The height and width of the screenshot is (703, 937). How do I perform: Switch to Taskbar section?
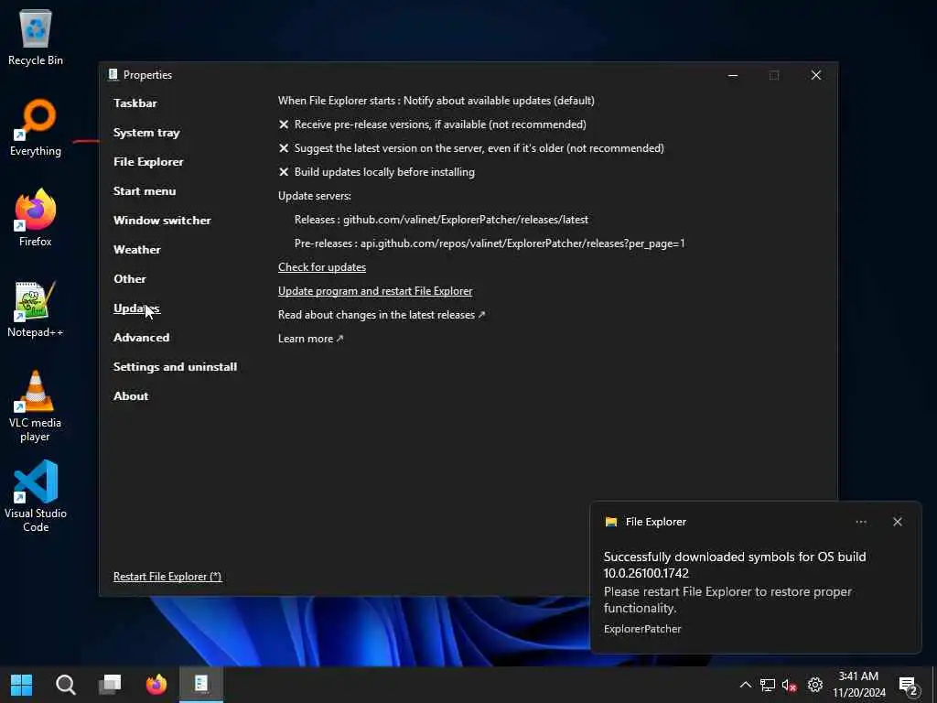coord(135,103)
